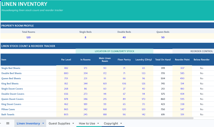This screenshot has height=127, width=214.
Task: Select Single Bed Sheets total on hand 399
Action: pos(163,68)
